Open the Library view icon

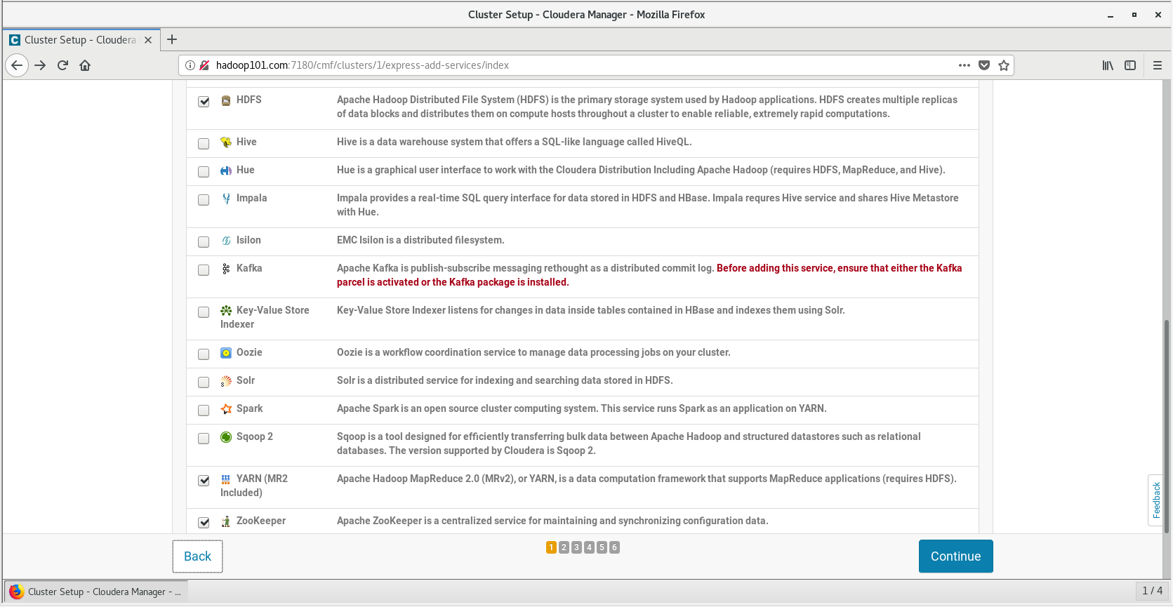tap(1108, 65)
